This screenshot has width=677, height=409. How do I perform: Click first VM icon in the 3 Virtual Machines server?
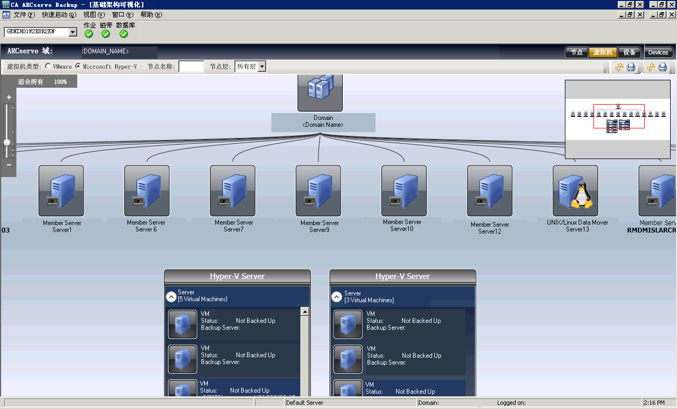tap(348, 324)
